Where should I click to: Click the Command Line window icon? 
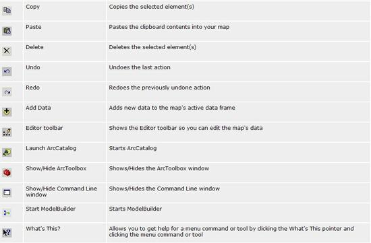click(7, 193)
